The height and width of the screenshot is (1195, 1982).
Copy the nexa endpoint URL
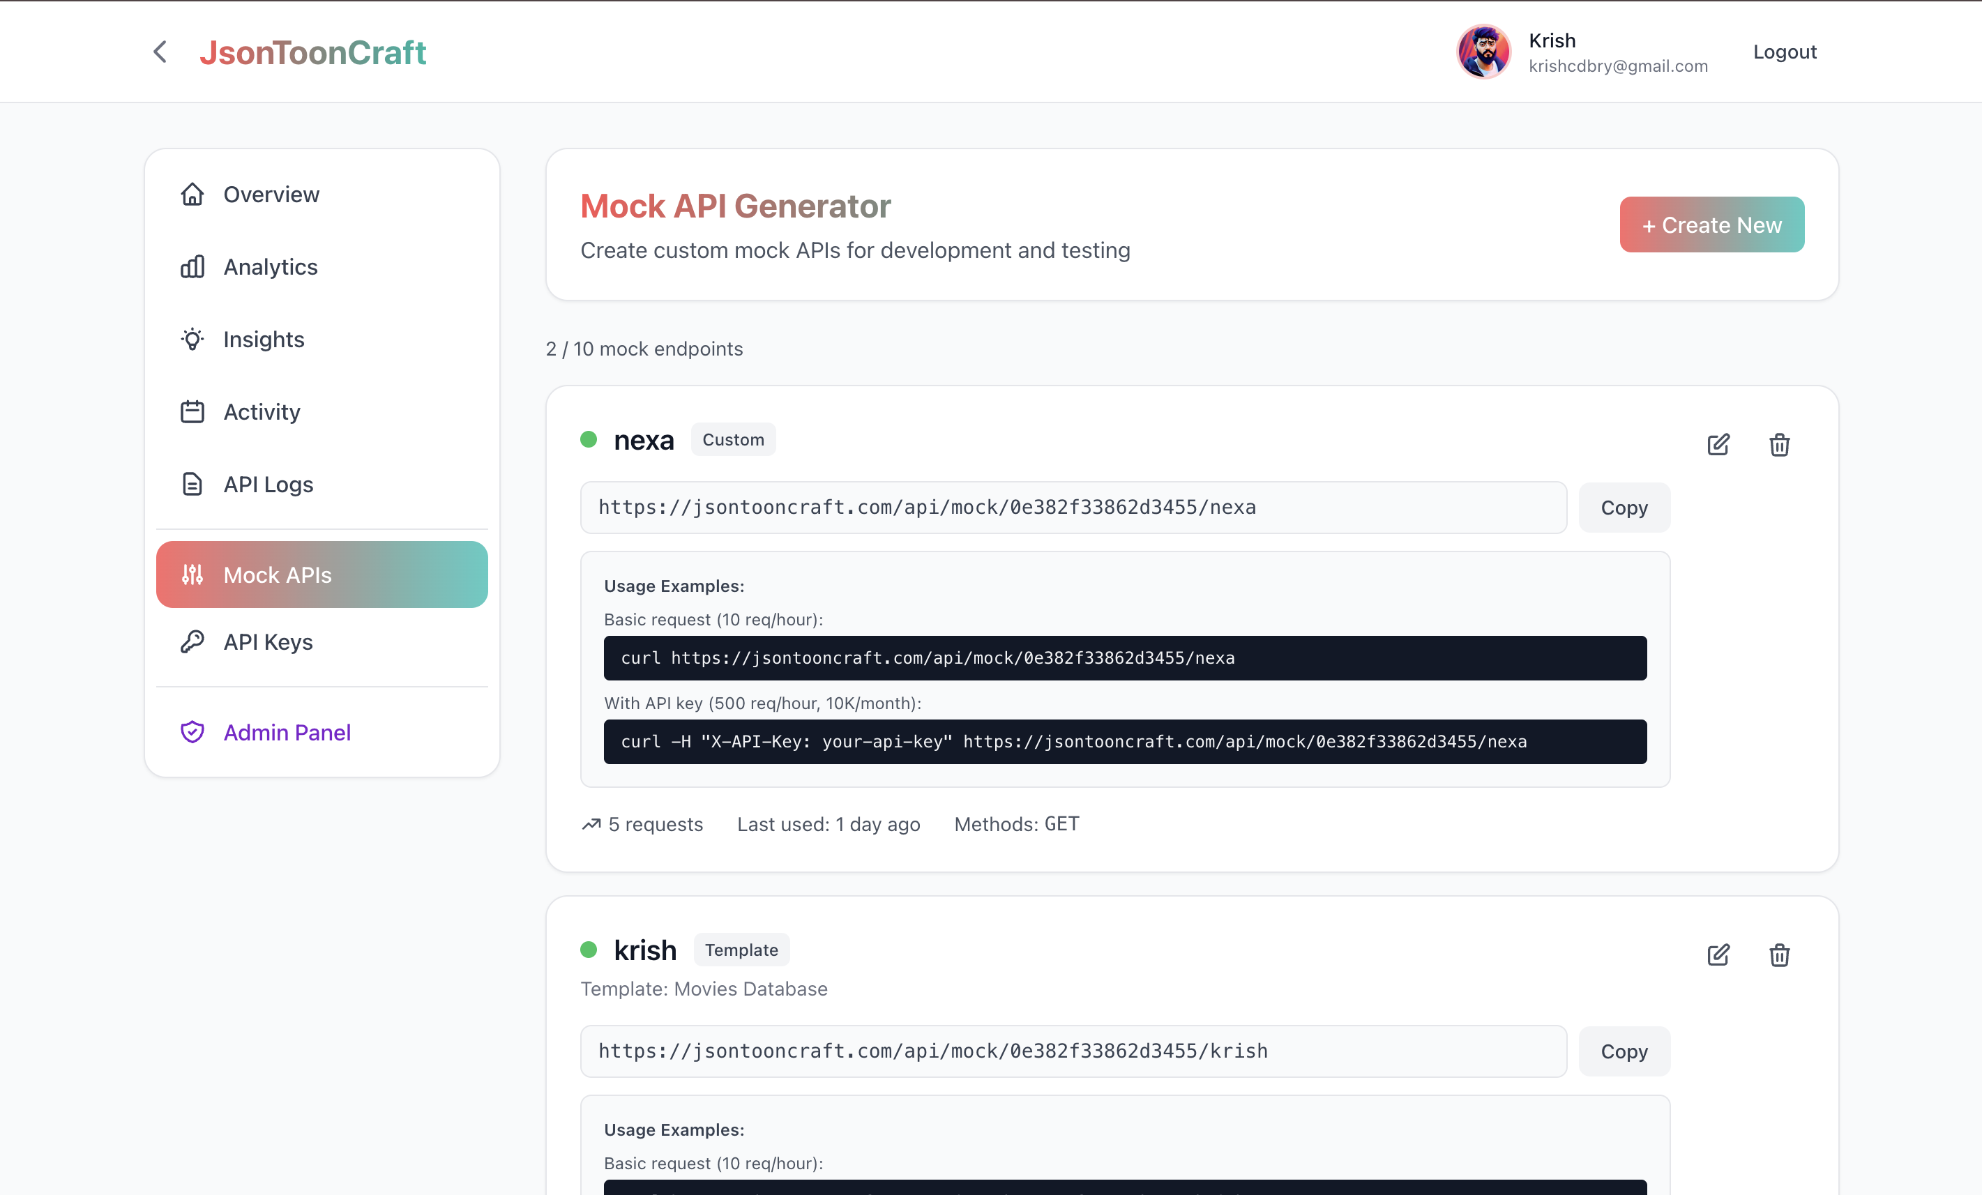[1624, 508]
